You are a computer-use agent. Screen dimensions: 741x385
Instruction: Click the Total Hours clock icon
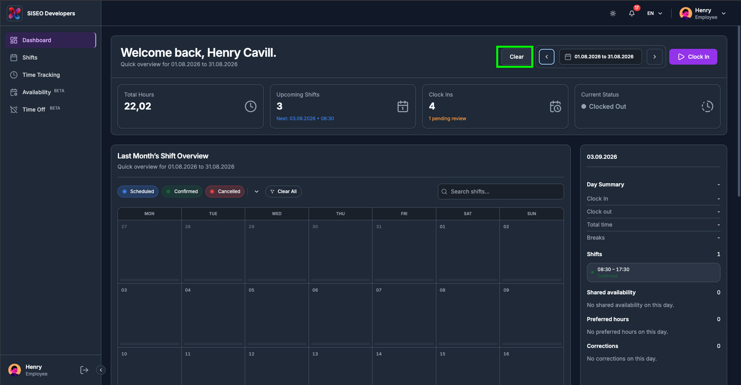[251, 106]
